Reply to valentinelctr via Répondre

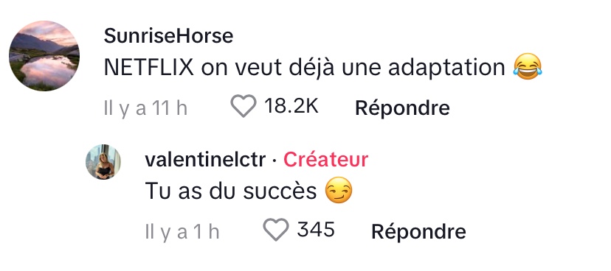pos(418,231)
